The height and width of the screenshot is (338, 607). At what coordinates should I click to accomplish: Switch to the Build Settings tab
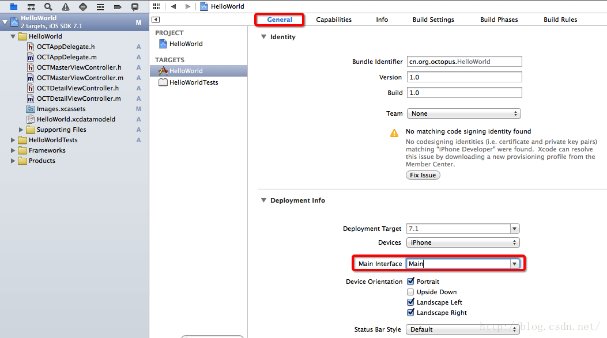pyautogui.click(x=433, y=20)
